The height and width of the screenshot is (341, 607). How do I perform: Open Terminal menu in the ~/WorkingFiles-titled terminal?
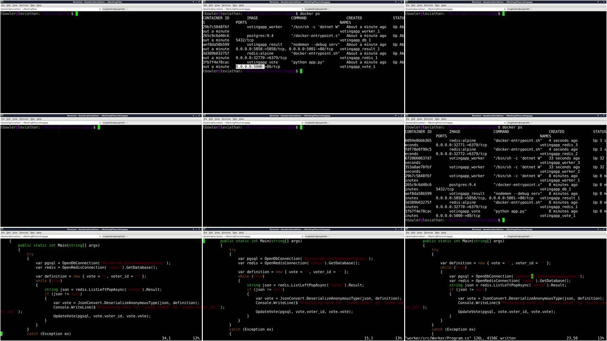(24, 5)
